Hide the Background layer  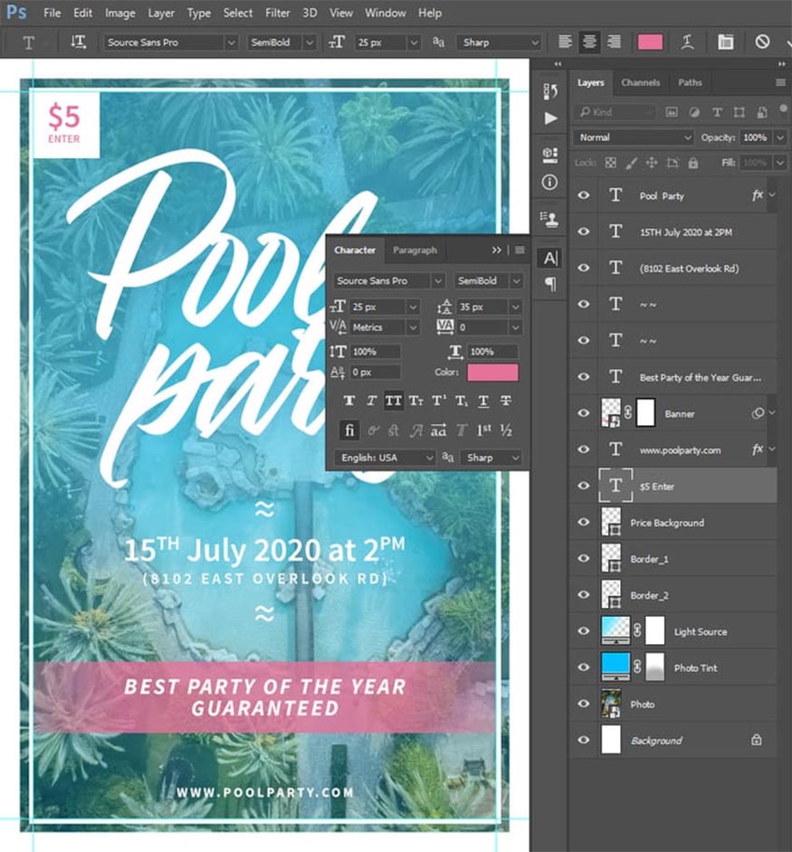584,740
